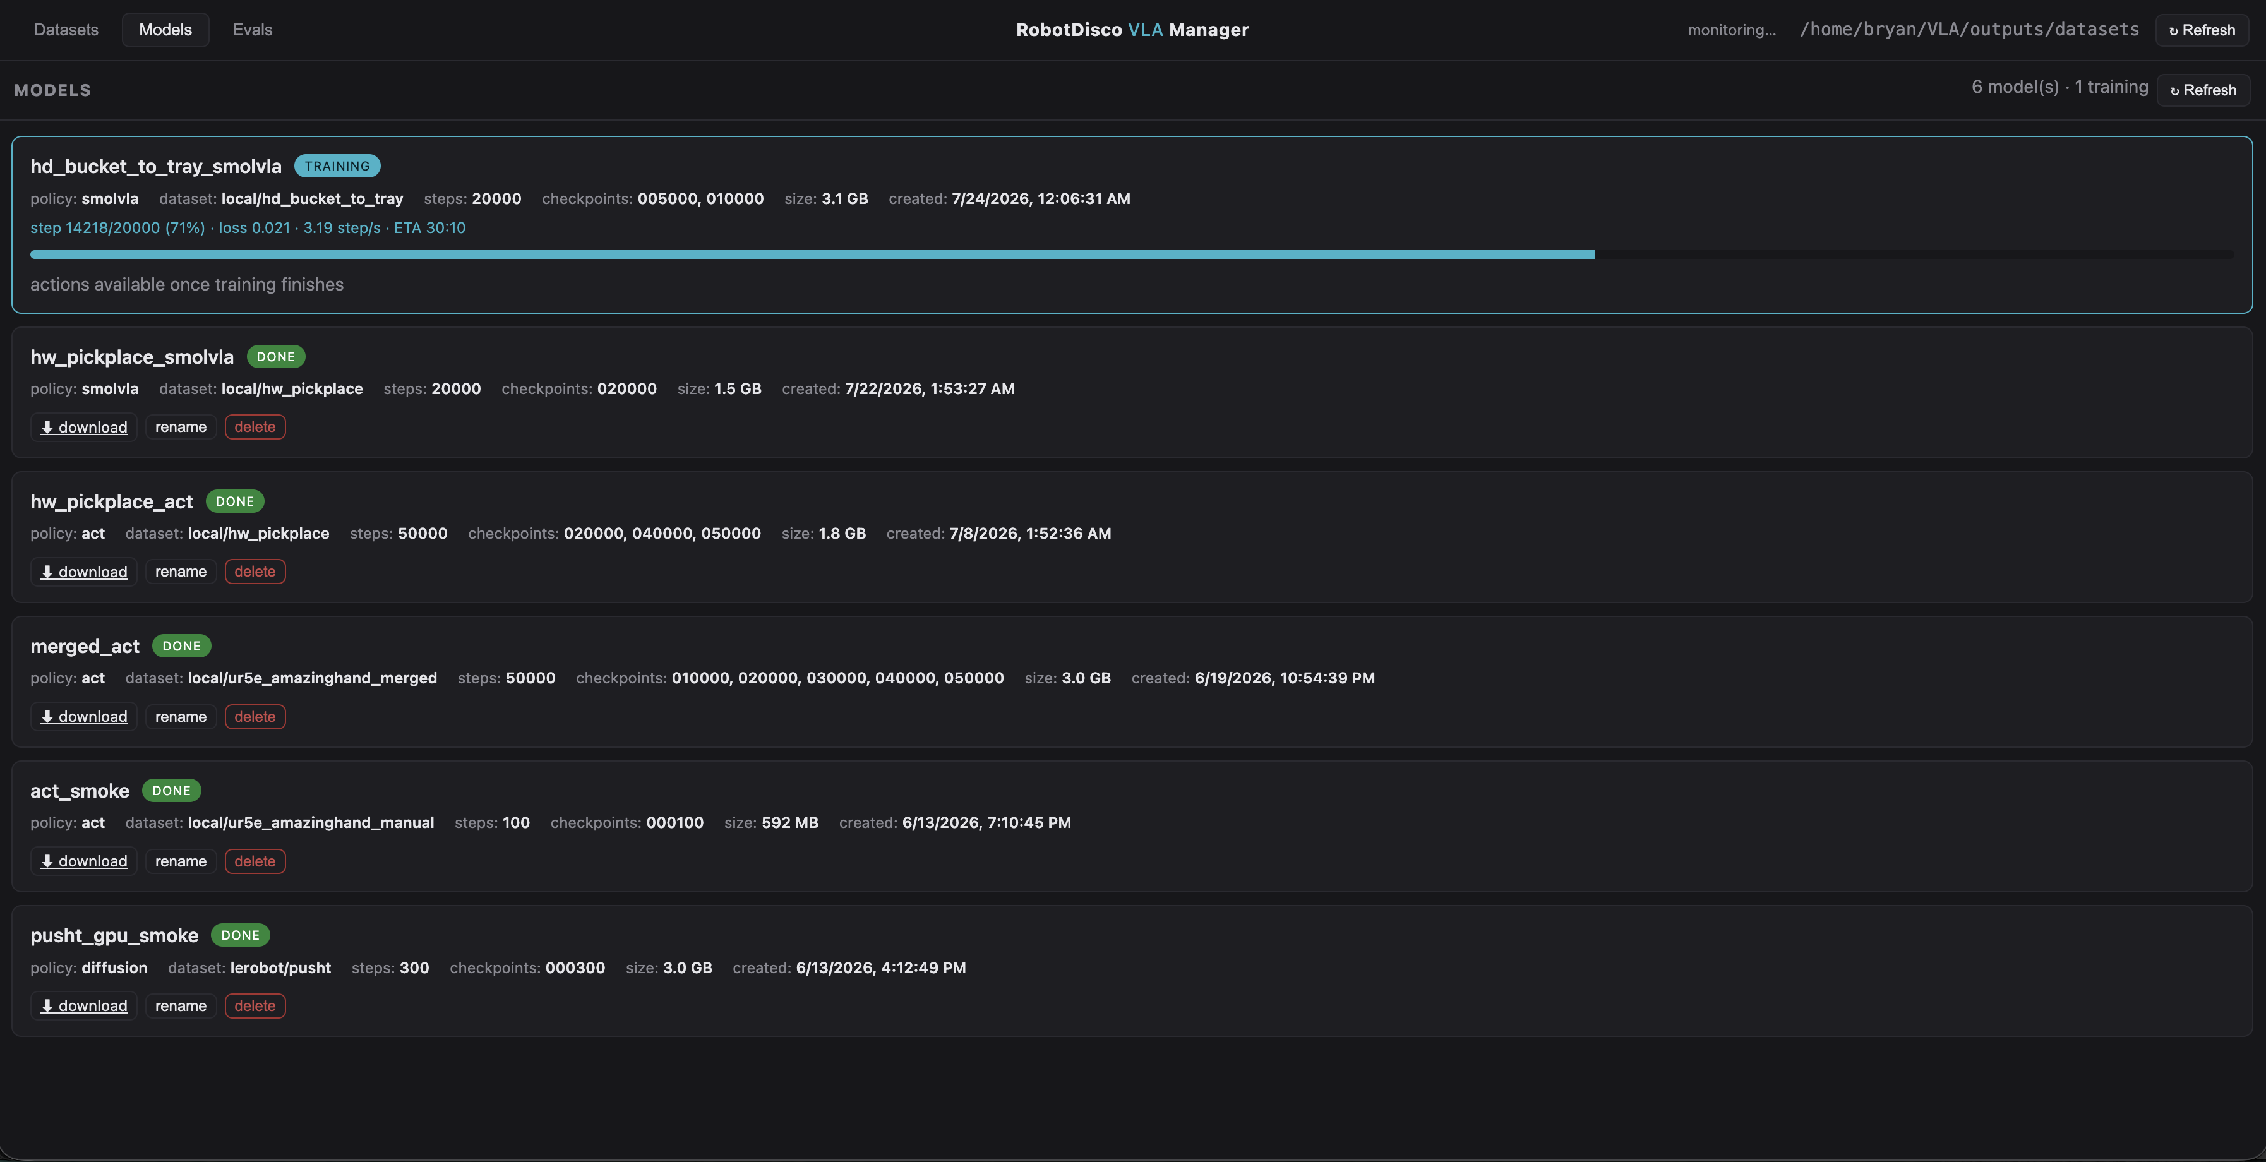The width and height of the screenshot is (2266, 1162).
Task: Click the RobotDisco VLA Manager title
Action: (x=1132, y=29)
